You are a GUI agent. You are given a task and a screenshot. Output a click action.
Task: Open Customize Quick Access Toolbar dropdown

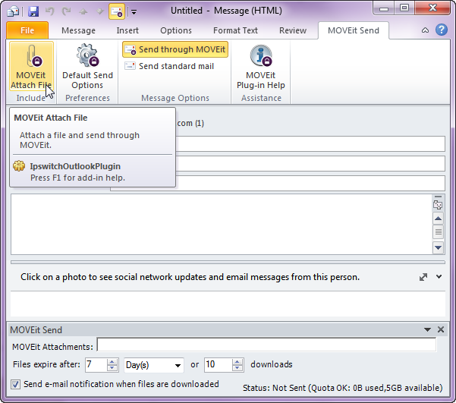134,12
